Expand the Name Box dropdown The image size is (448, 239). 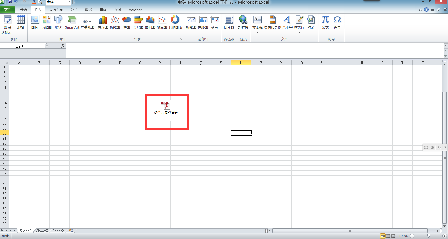pyautogui.click(x=42, y=46)
